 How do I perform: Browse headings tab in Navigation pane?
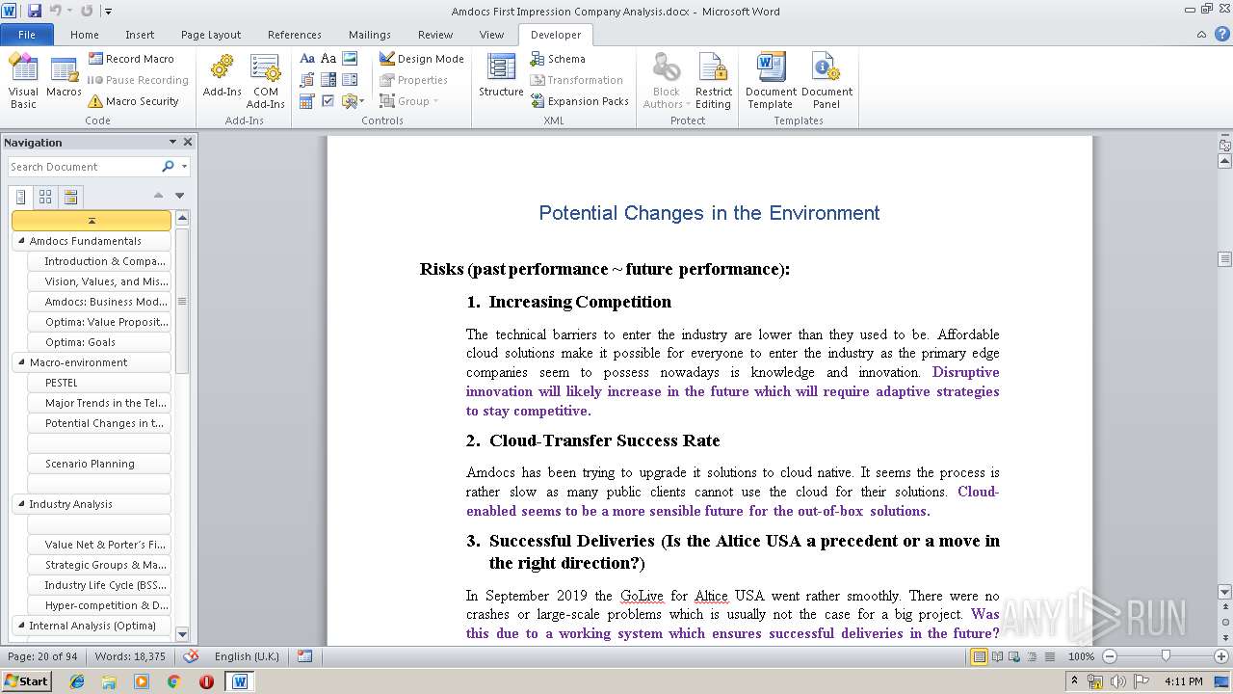(21, 197)
